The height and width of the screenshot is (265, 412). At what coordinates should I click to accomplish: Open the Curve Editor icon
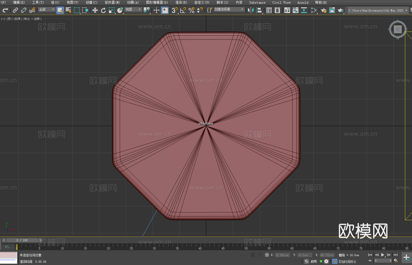[x=296, y=10]
